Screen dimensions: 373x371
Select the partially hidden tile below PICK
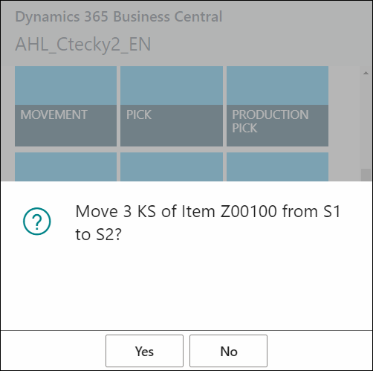[172, 167]
